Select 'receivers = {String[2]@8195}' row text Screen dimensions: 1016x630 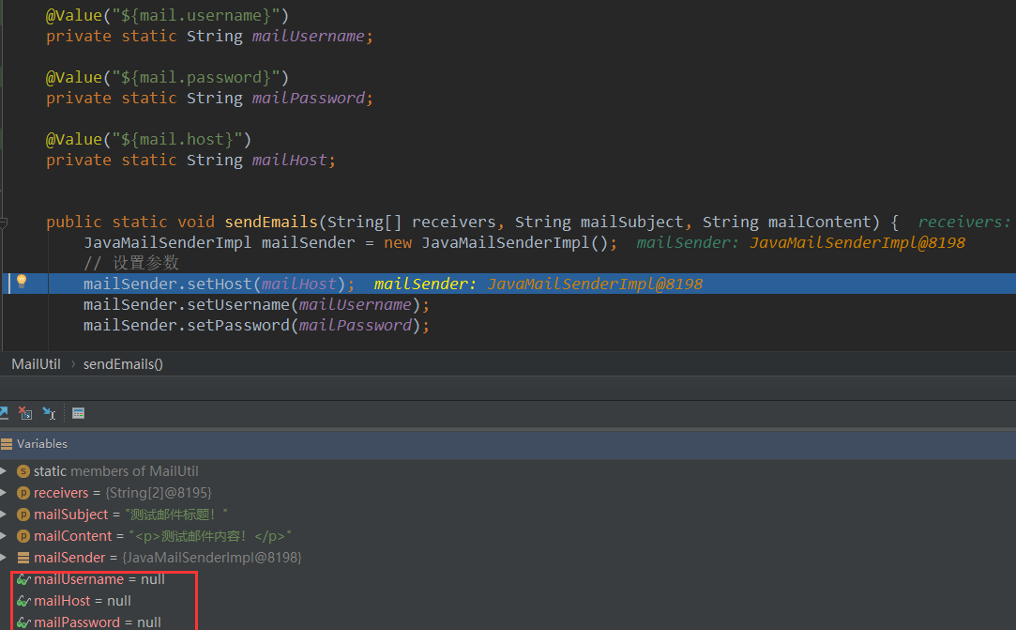(123, 493)
